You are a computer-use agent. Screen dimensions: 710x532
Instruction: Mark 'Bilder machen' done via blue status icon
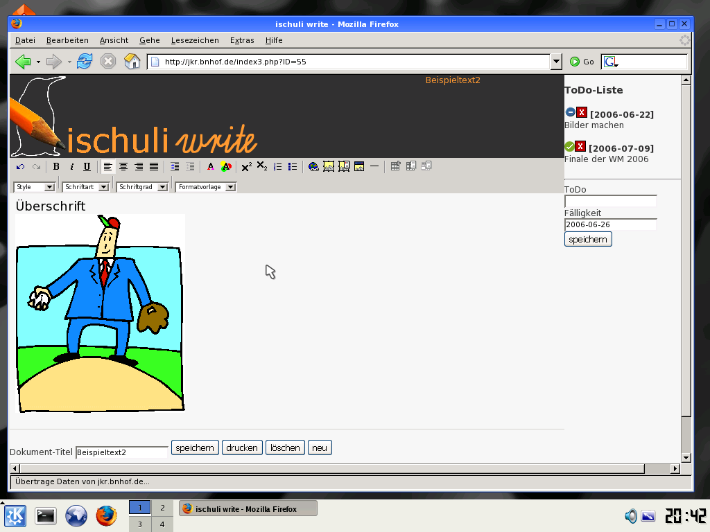pos(571,112)
